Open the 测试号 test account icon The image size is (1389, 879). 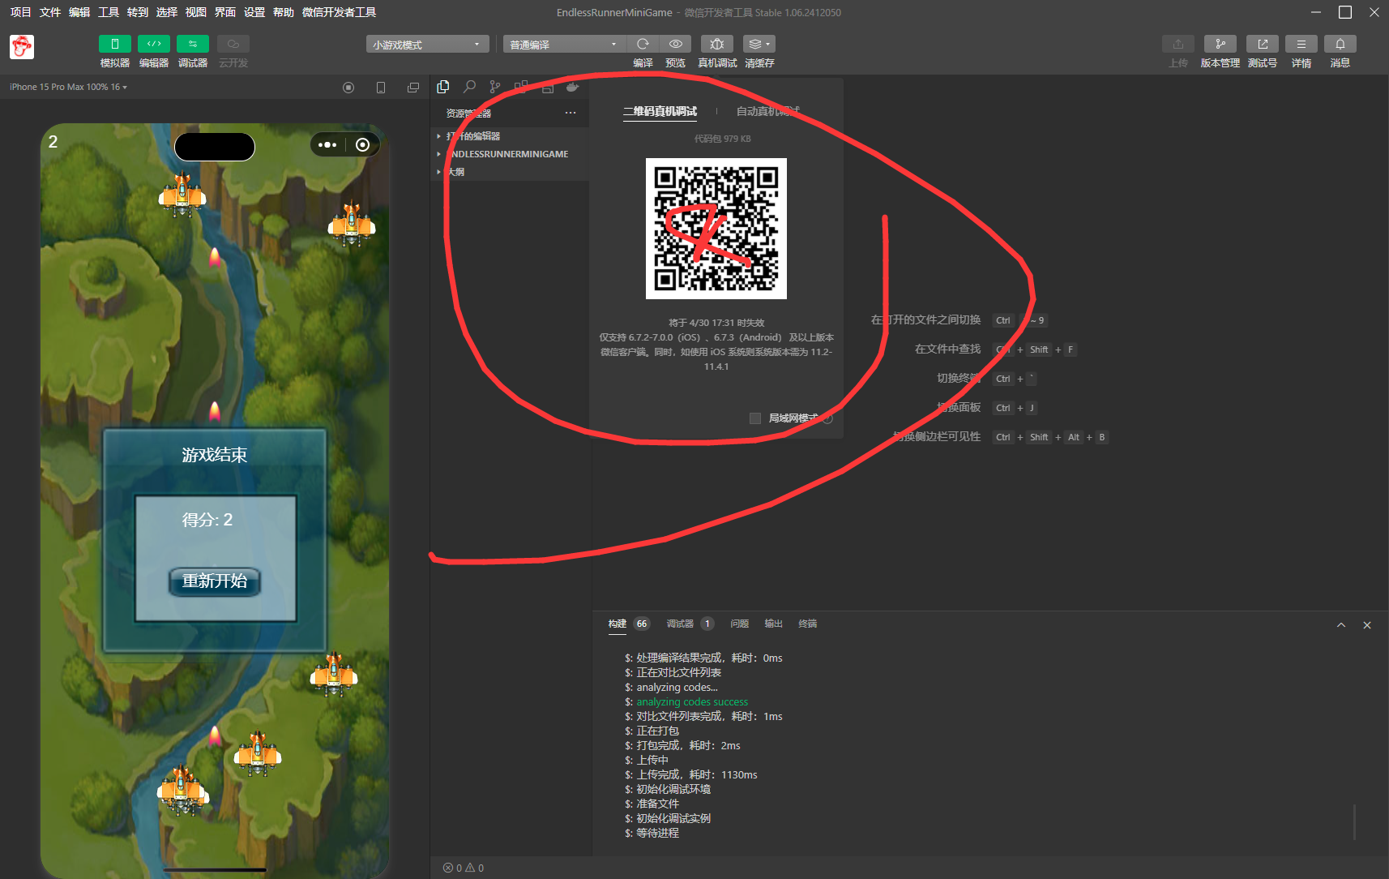tap(1263, 44)
